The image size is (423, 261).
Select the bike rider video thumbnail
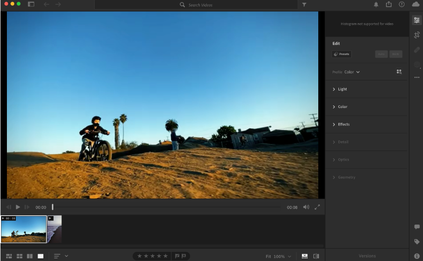click(x=23, y=229)
